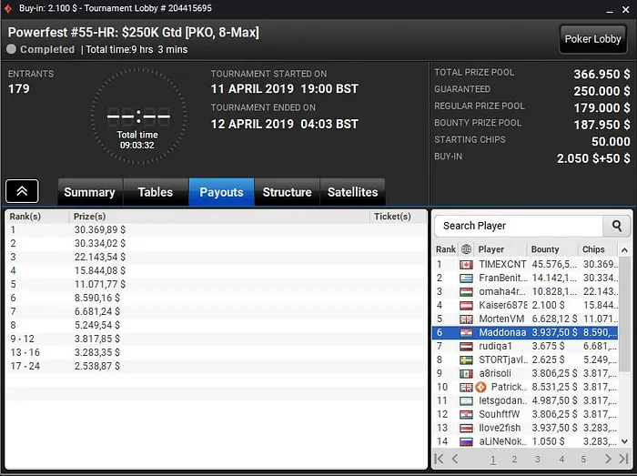The height and width of the screenshot is (476, 637).
Task: Select the 13 - 16 payout row
Action: (217, 352)
